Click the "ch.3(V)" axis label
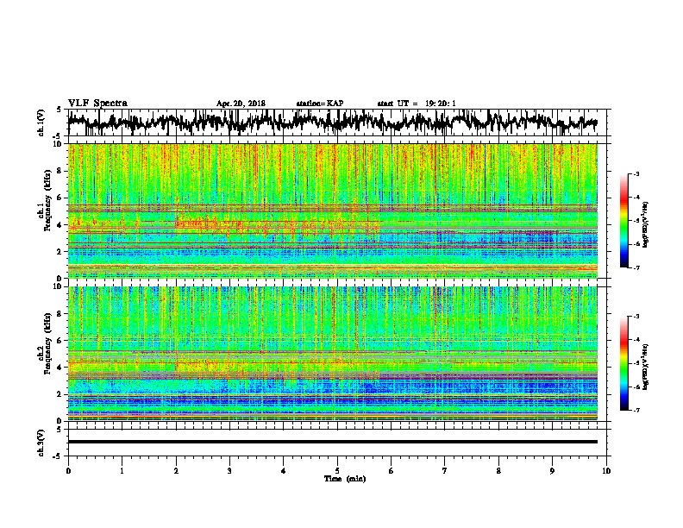Screen dimensions: 683x528 pyautogui.click(x=41, y=443)
